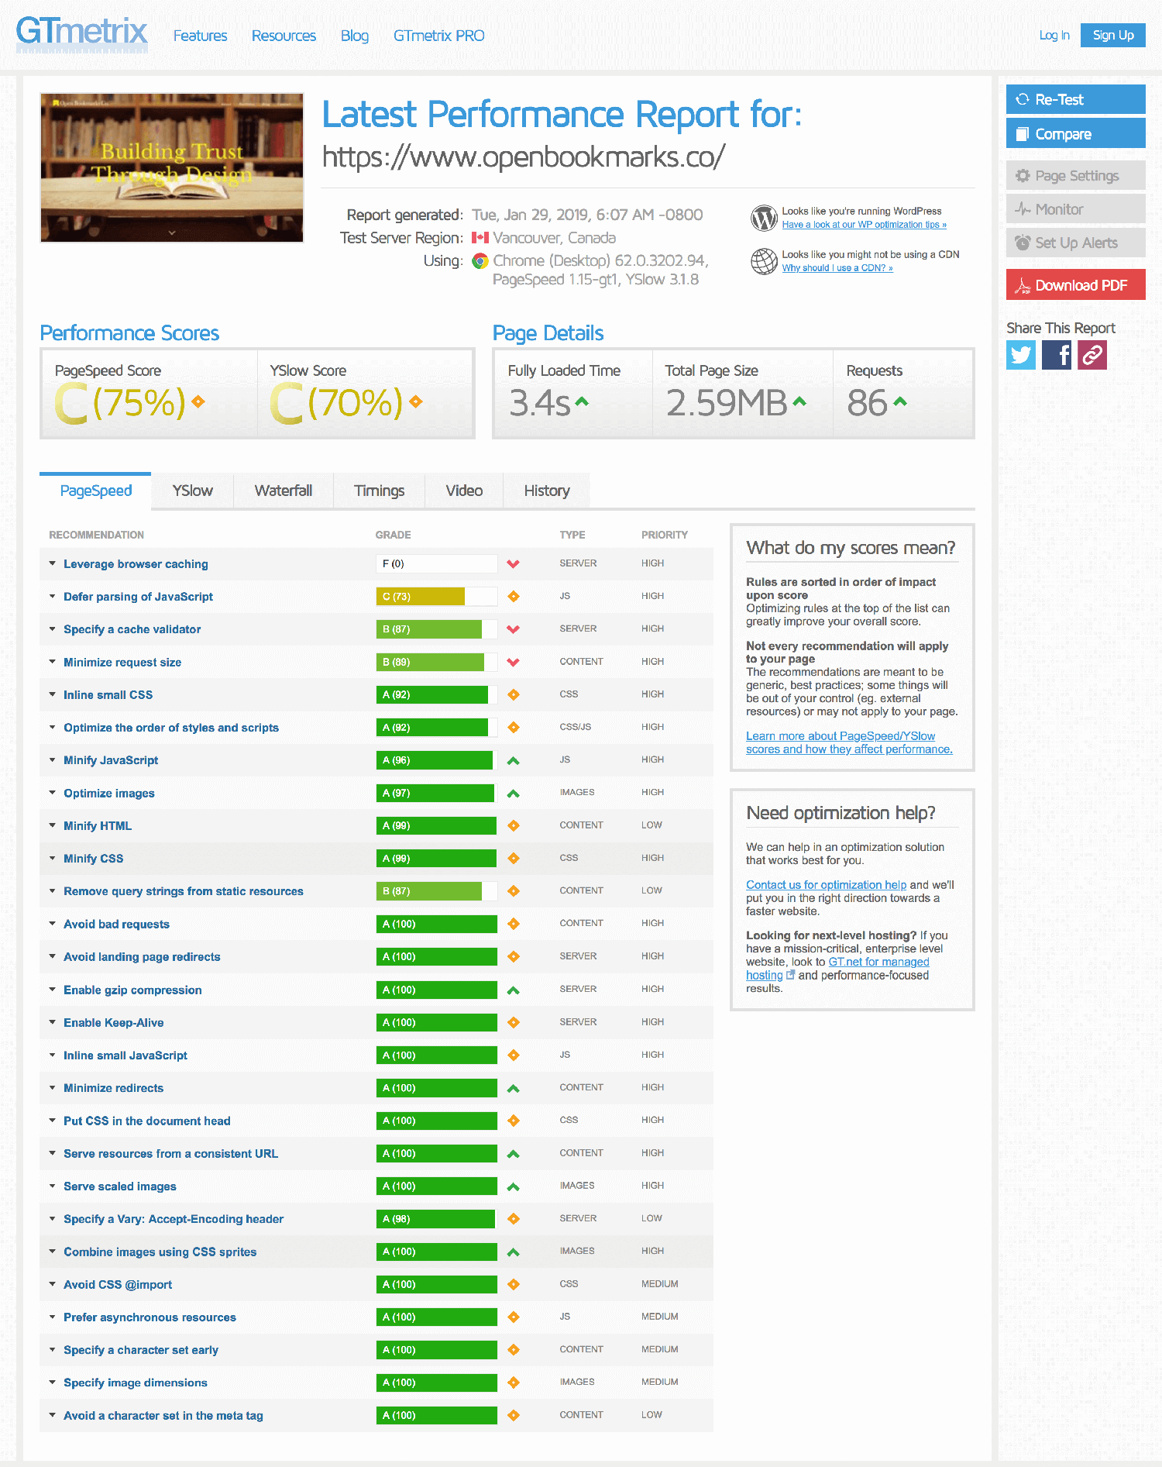Click the Log In link
The image size is (1162, 1467).
[x=1054, y=35]
